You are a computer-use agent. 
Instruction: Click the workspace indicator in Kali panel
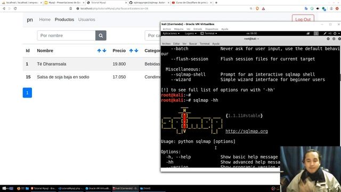(316, 33)
